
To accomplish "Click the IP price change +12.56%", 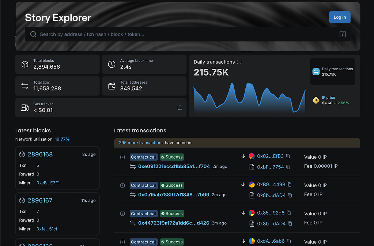I will tap(341, 103).
